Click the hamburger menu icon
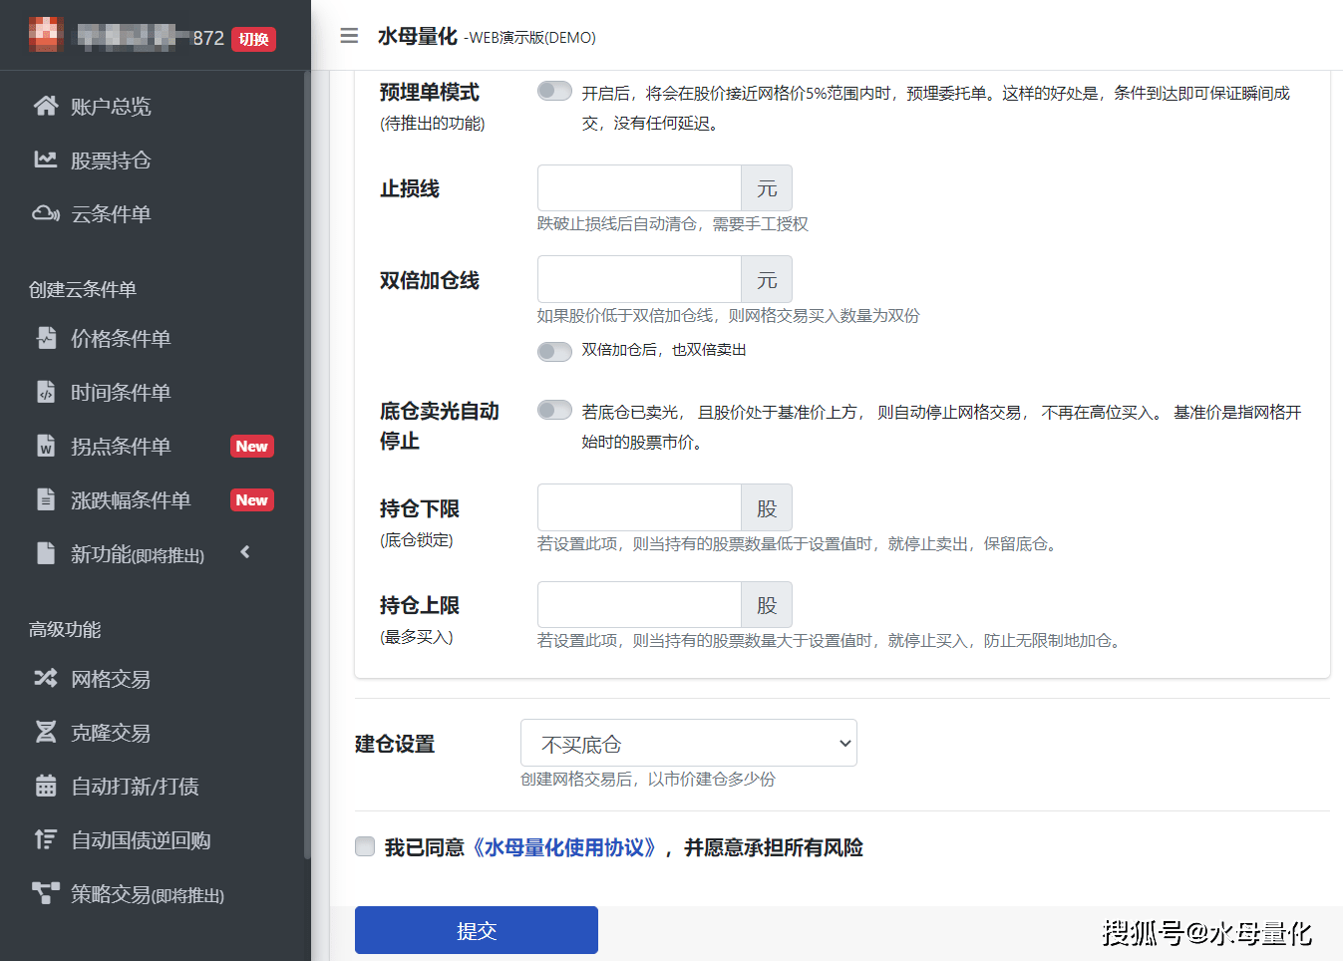Viewport: 1343px width, 961px height. pos(349,36)
